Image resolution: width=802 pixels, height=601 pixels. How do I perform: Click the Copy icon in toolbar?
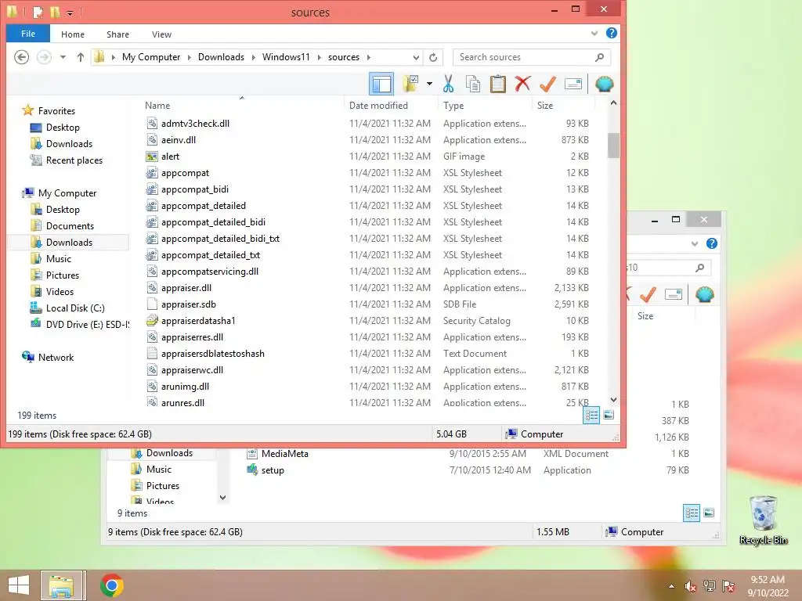tap(472, 84)
